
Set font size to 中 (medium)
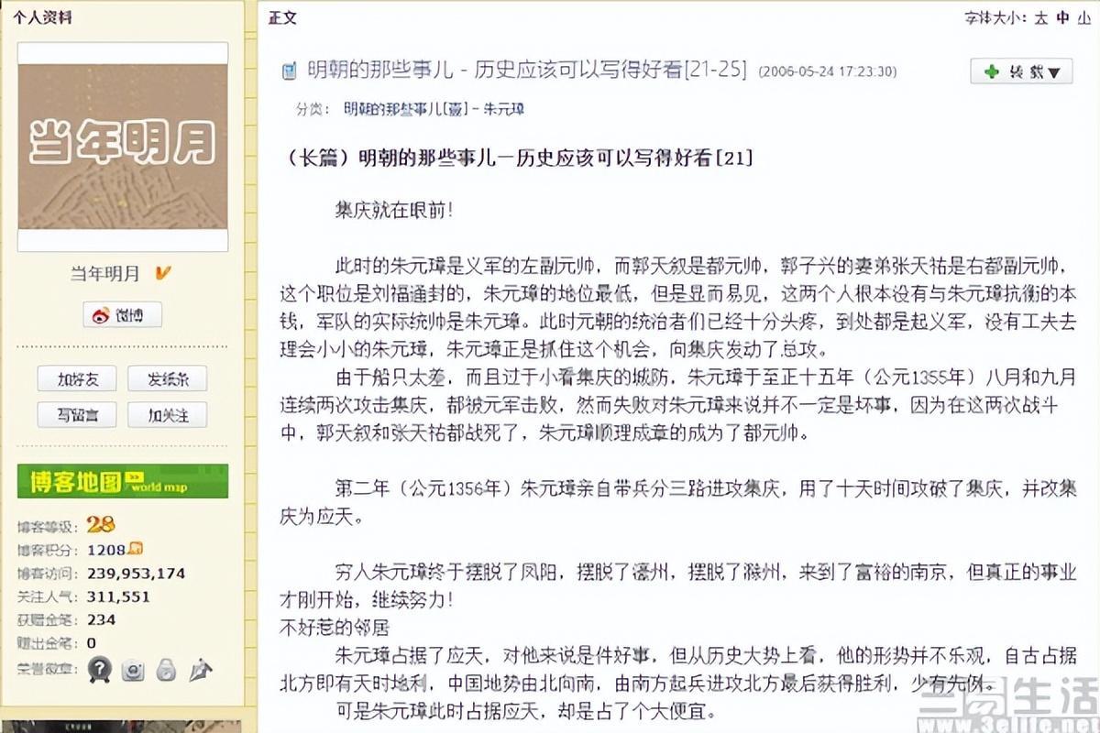pyautogui.click(x=1062, y=17)
